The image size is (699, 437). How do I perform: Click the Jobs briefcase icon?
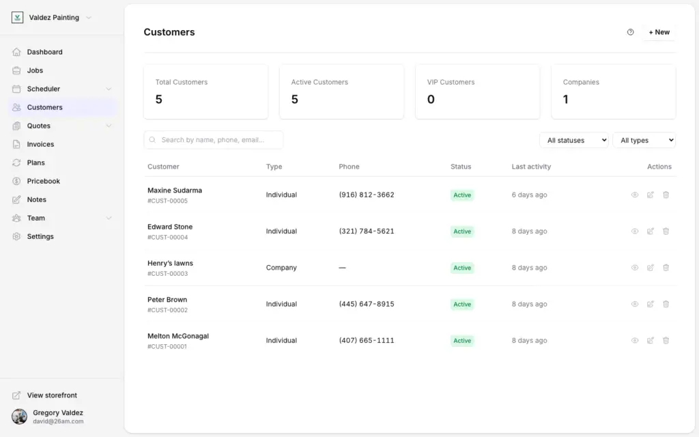tap(16, 70)
